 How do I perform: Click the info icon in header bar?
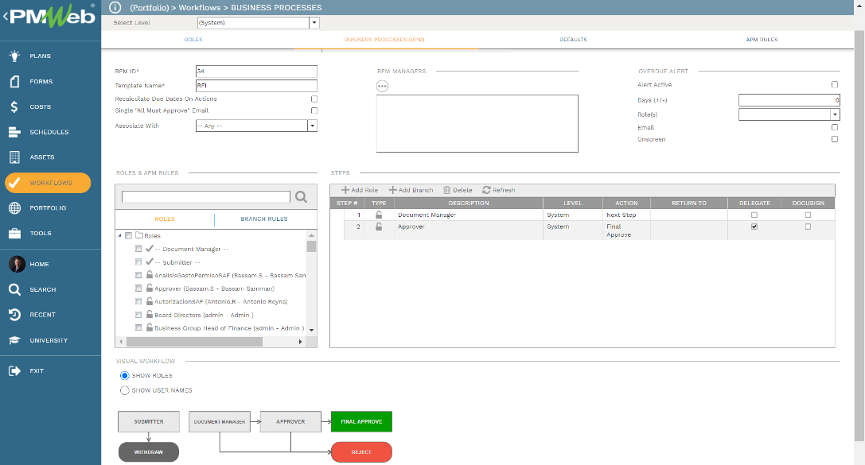(x=115, y=7)
